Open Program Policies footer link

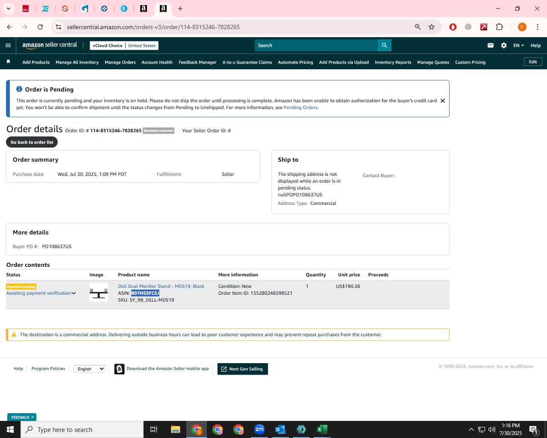click(x=48, y=369)
